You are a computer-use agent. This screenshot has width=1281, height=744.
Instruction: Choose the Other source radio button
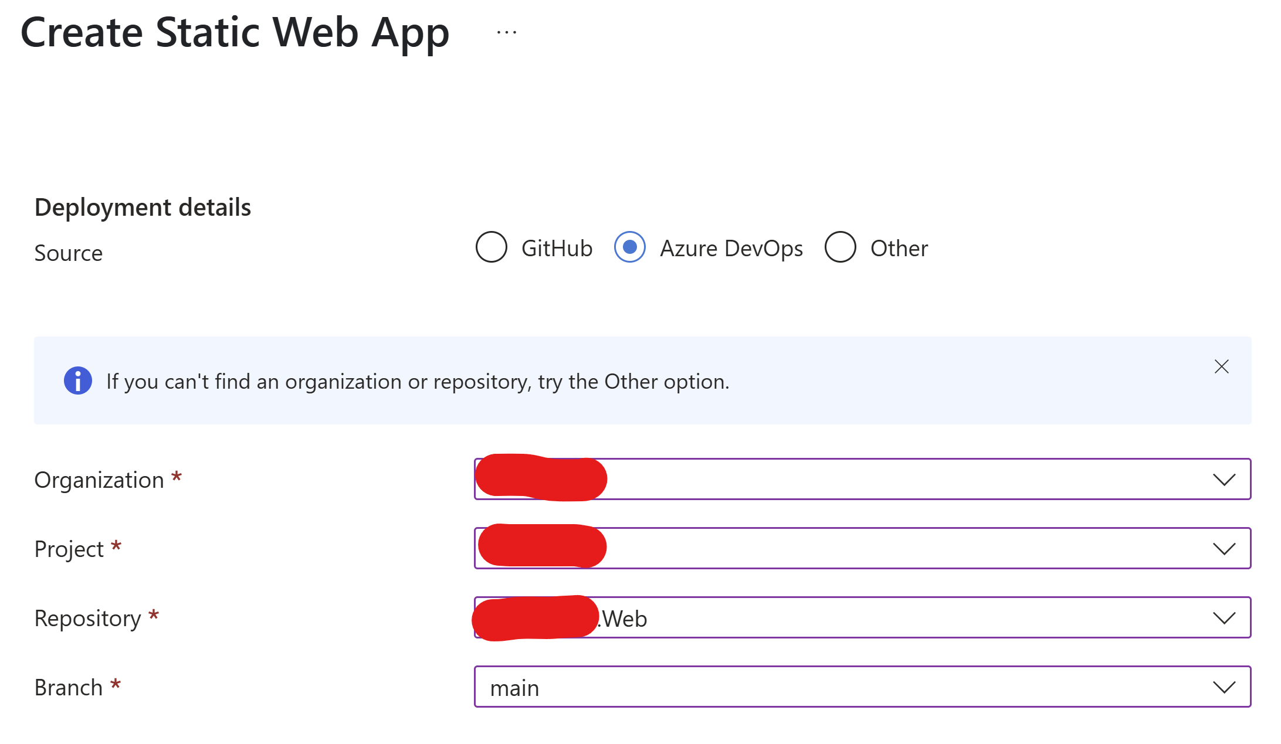pos(841,247)
